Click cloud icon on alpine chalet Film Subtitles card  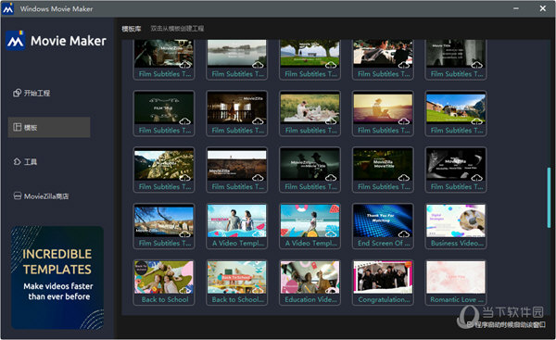point(476,121)
